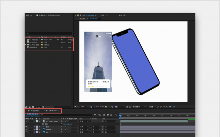The width and height of the screenshot is (220, 137).
Task: Click the timeline icon in viewer footer
Action: point(164,107)
